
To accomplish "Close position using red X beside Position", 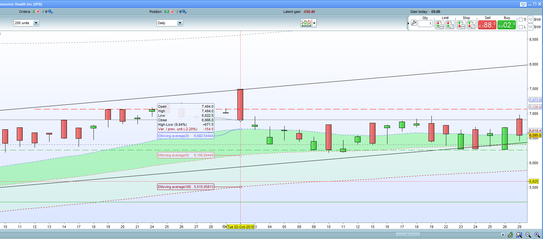I will pyautogui.click(x=172, y=12).
